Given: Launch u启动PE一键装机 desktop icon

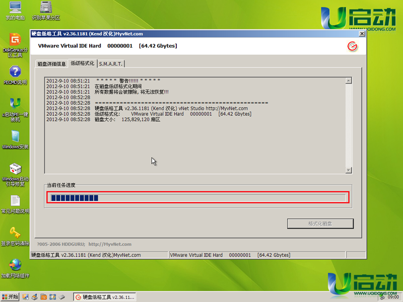Looking at the screenshot, I should click(x=15, y=110).
